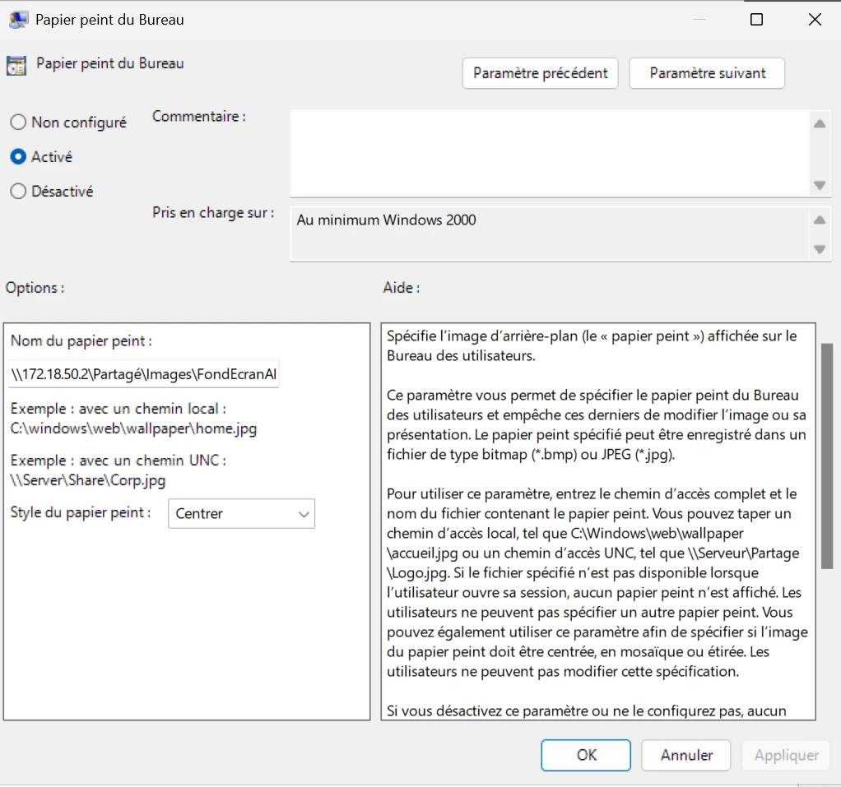
Task: Open the Style du papier peint dropdown
Action: [241, 514]
